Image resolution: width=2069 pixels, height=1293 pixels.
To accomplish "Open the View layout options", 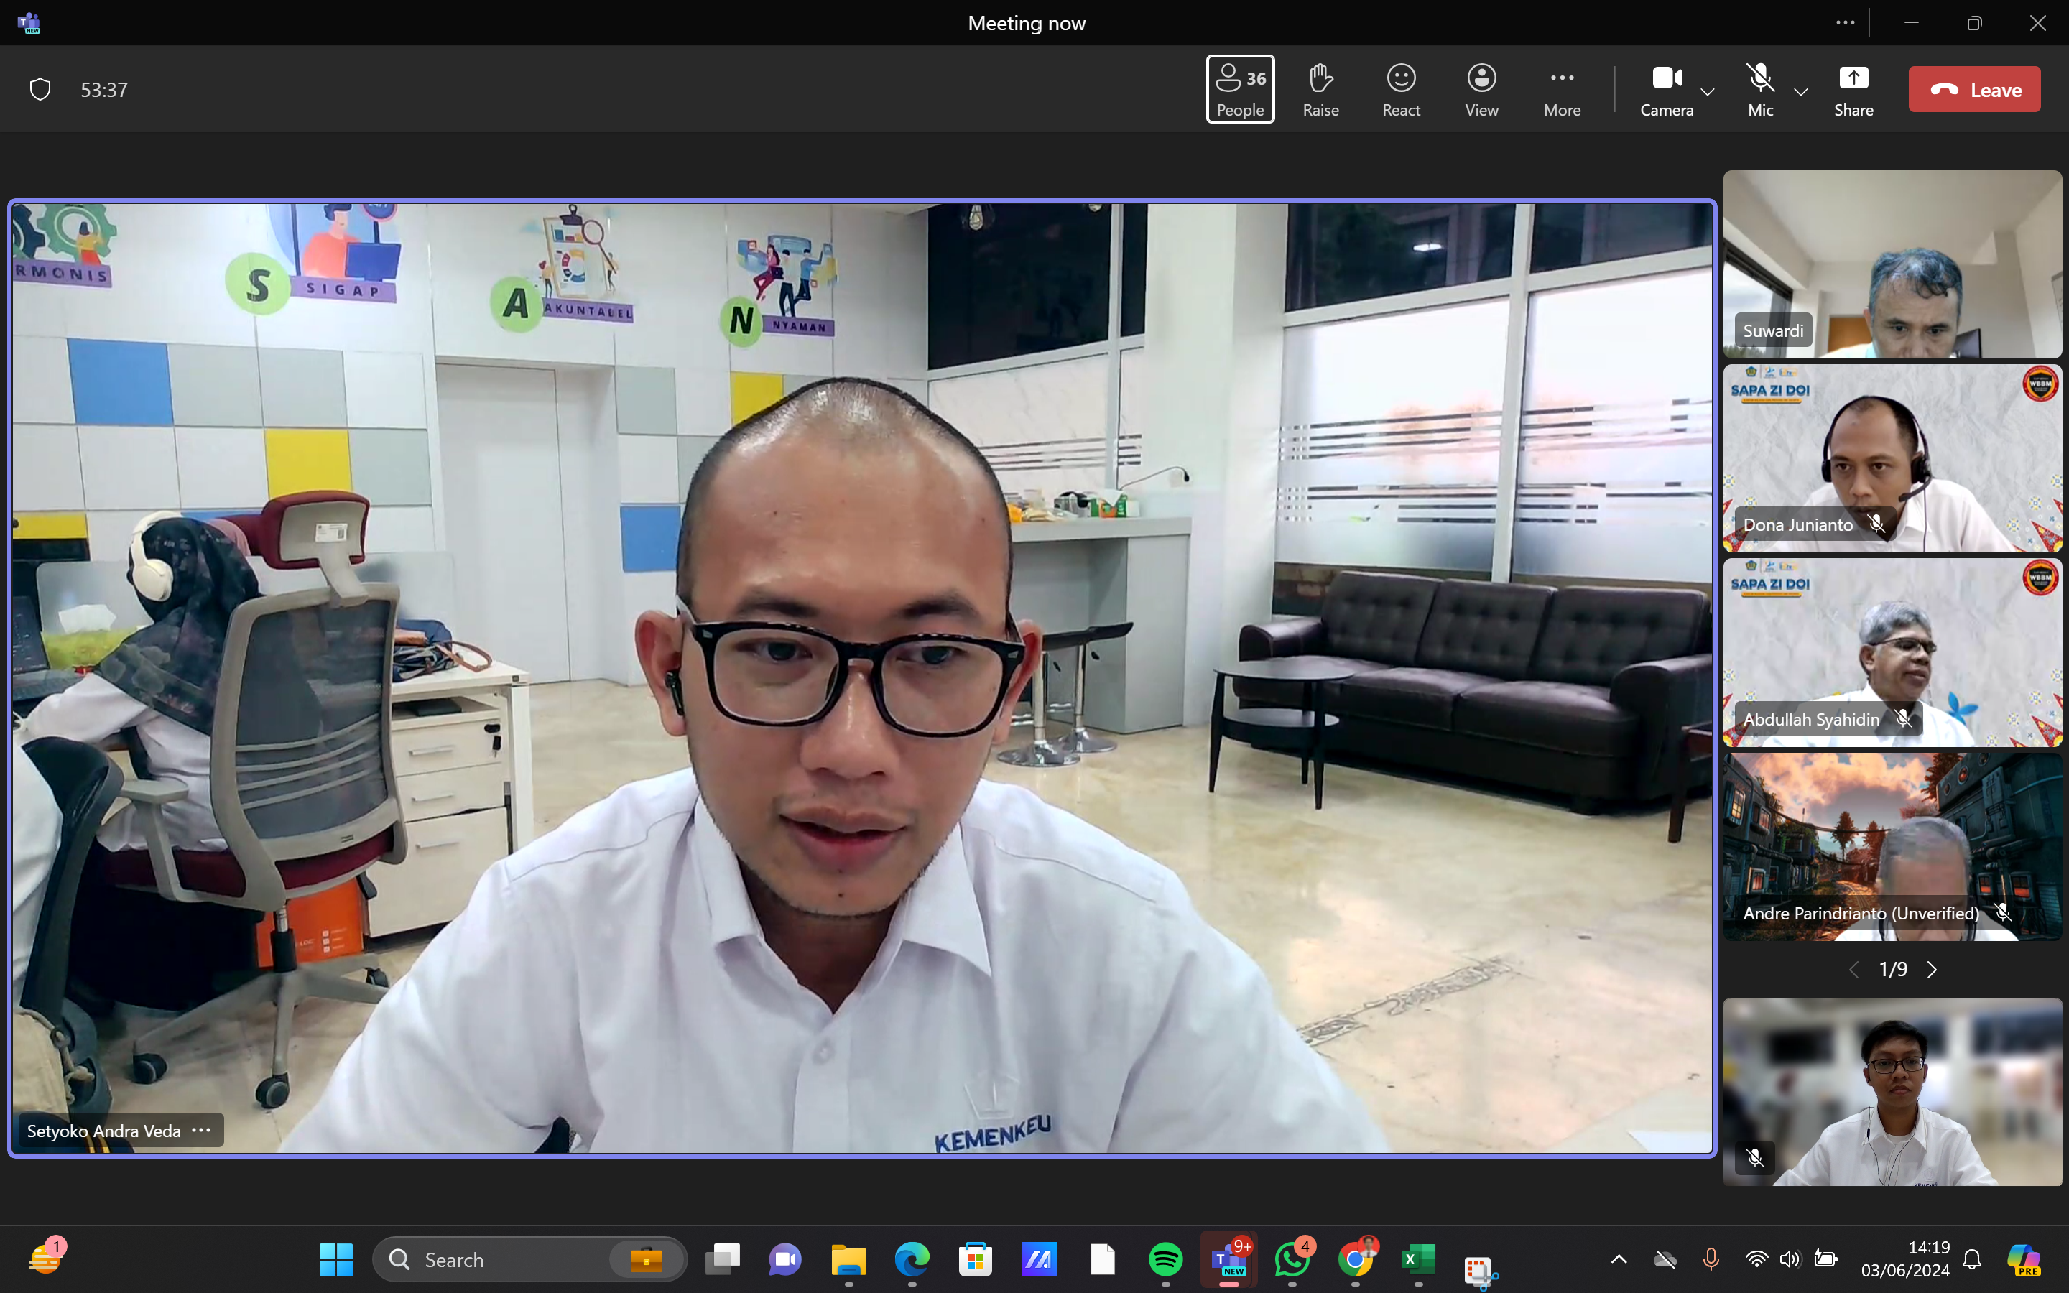I will click(x=1481, y=89).
